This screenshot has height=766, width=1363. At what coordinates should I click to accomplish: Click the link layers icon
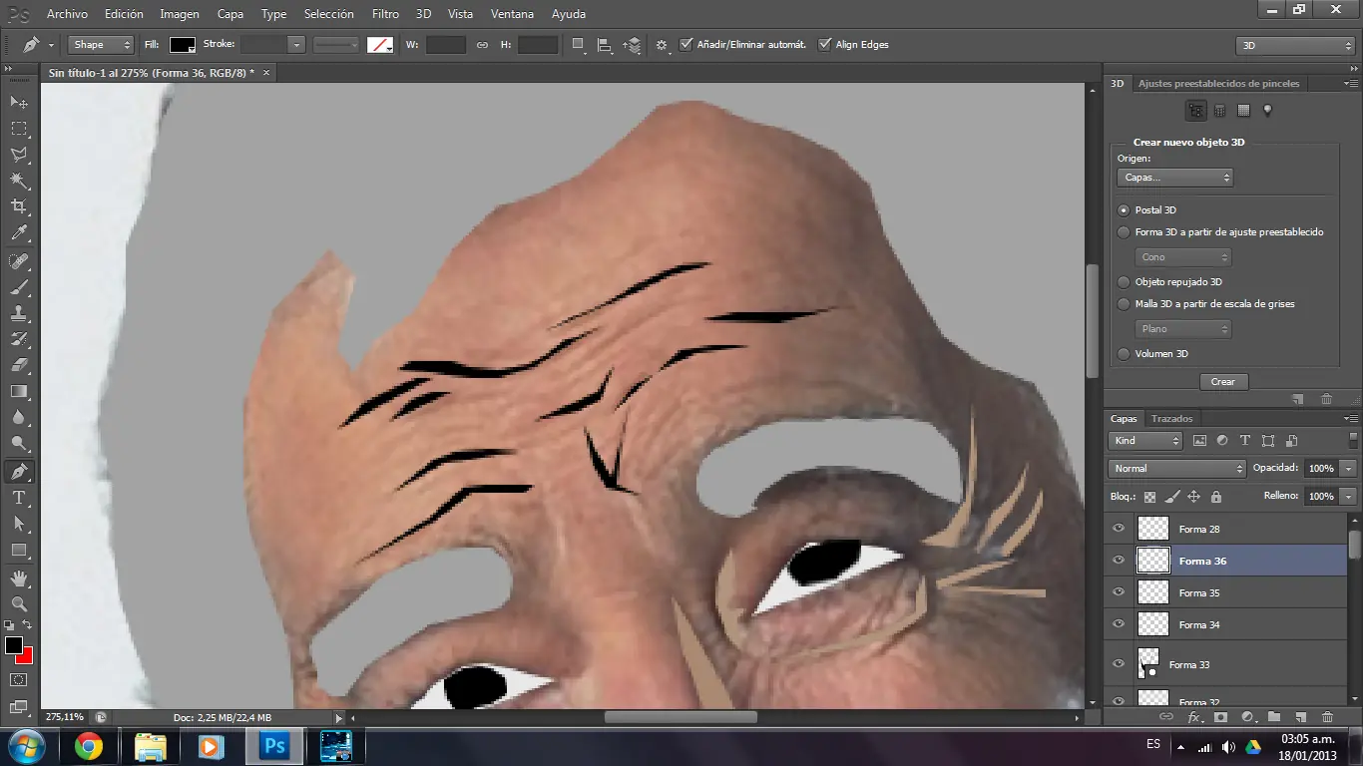pos(1165,717)
